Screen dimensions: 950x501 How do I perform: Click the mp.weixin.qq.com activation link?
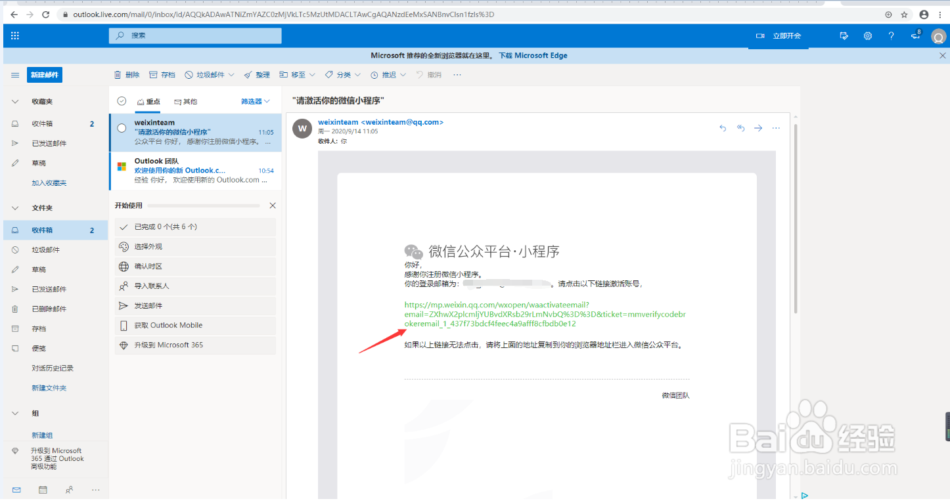coord(545,314)
